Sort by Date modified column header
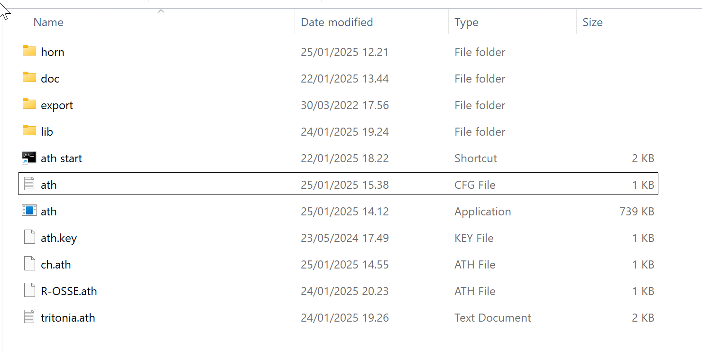Viewport: 702px width, 352px height. (x=337, y=22)
